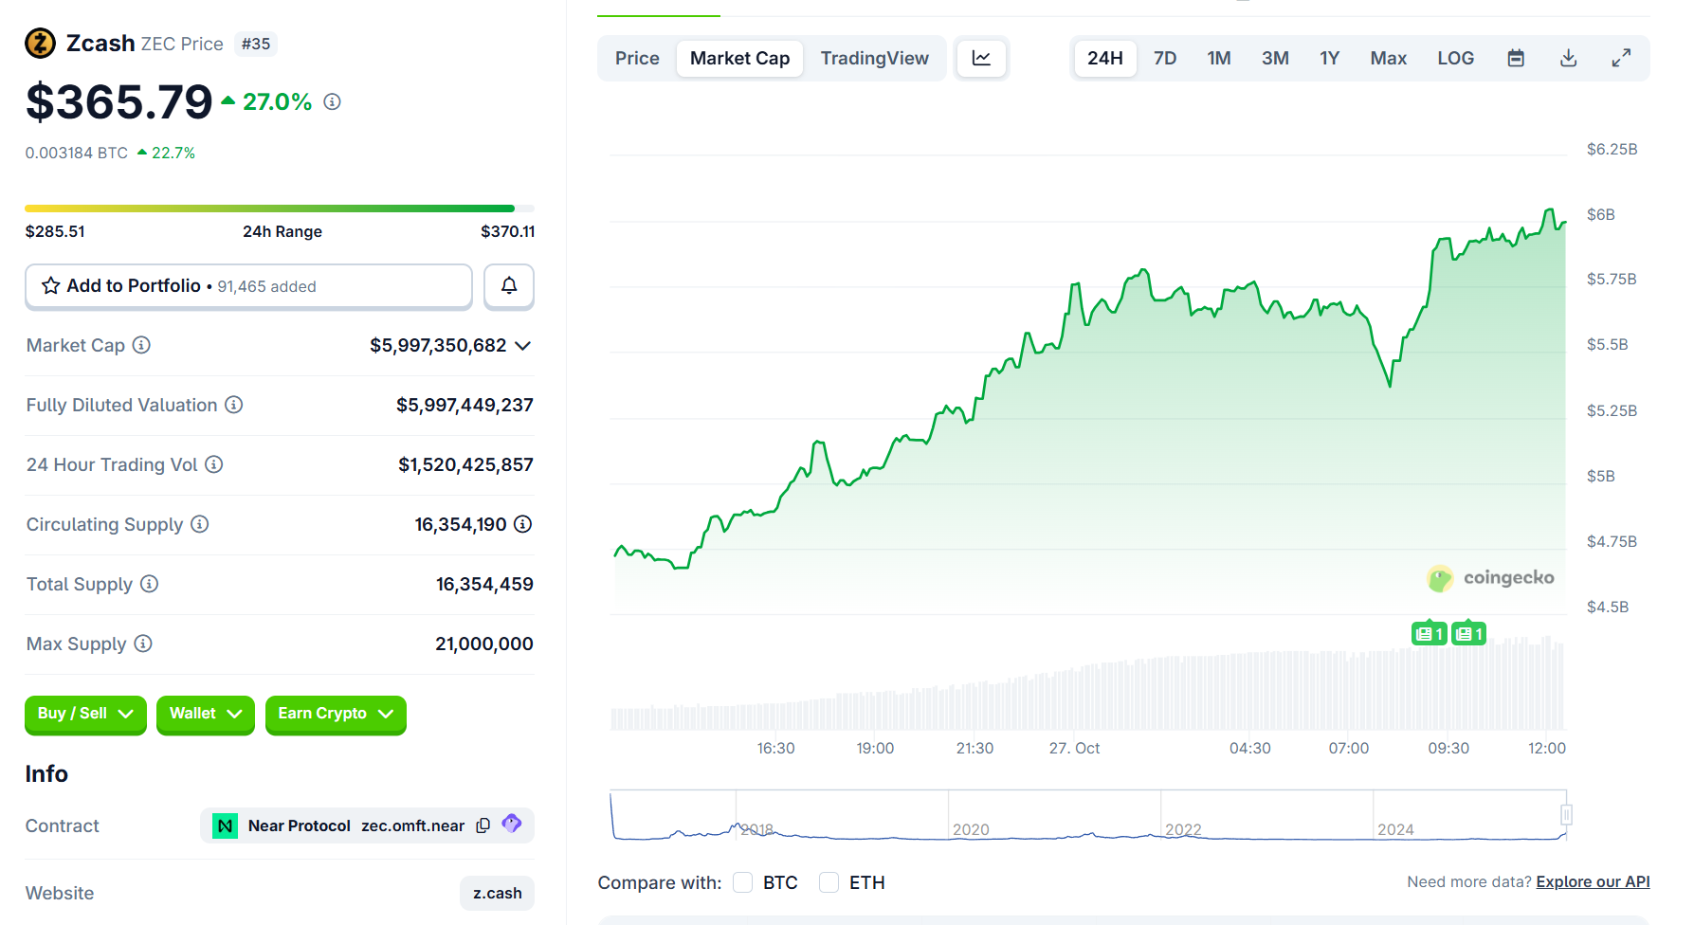Copy the zec.omft.near contract address

483,825
